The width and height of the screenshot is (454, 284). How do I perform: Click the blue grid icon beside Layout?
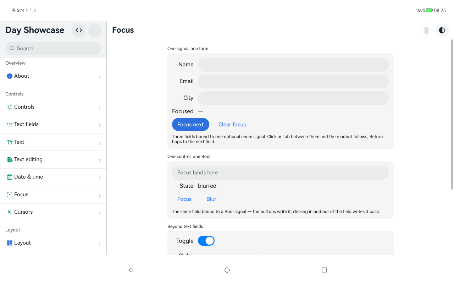tap(10, 243)
